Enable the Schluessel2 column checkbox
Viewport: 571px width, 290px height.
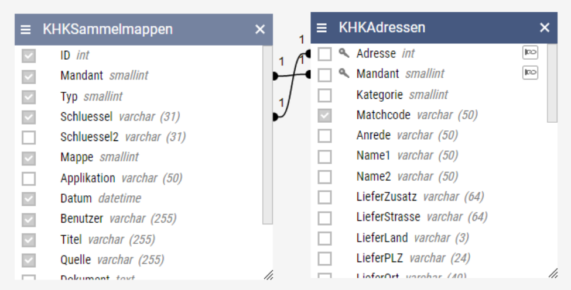(29, 137)
